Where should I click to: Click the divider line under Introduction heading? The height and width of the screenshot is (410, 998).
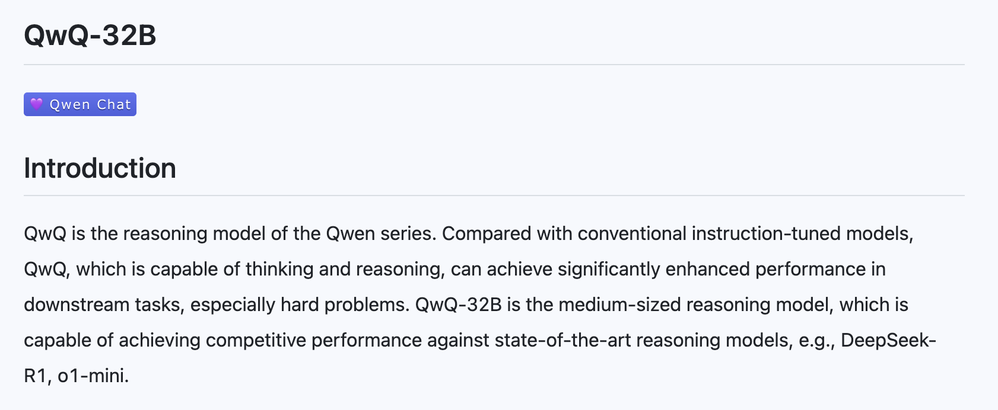(x=494, y=196)
